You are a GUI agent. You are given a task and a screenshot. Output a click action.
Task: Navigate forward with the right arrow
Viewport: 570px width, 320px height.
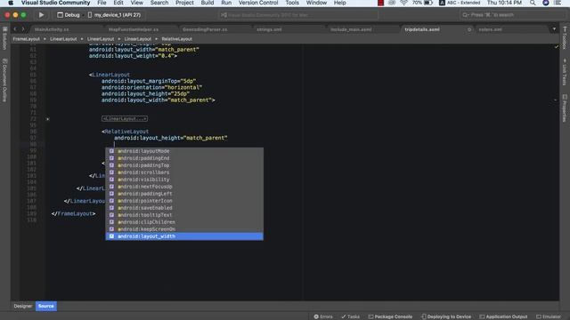point(23,29)
